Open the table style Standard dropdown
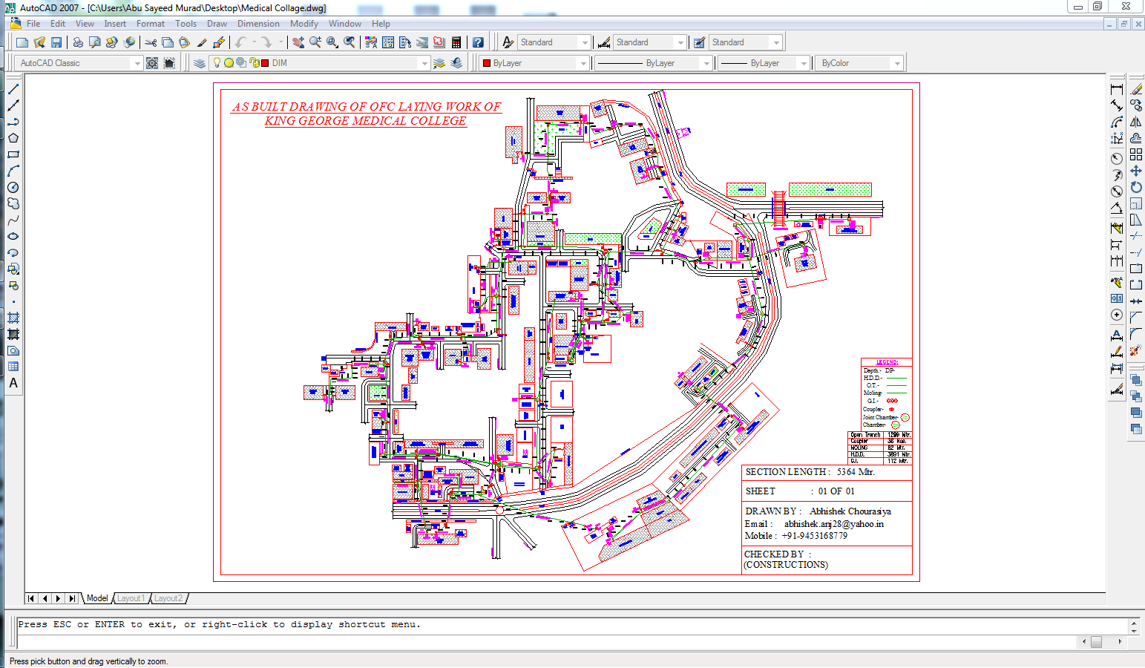1145x668 pixels. pyautogui.click(x=776, y=42)
